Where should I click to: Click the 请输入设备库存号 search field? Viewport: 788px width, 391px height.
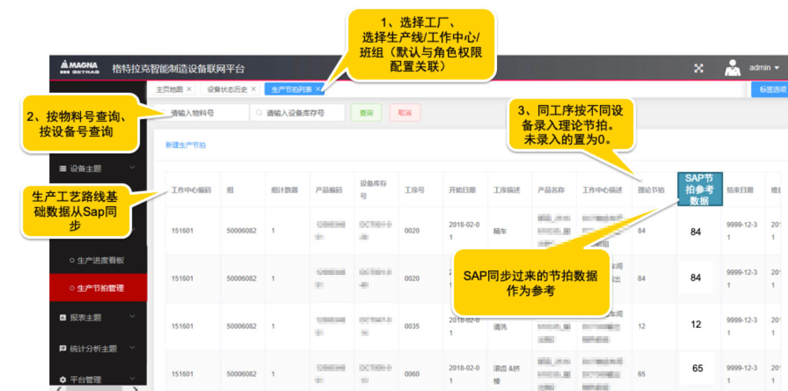point(301,113)
